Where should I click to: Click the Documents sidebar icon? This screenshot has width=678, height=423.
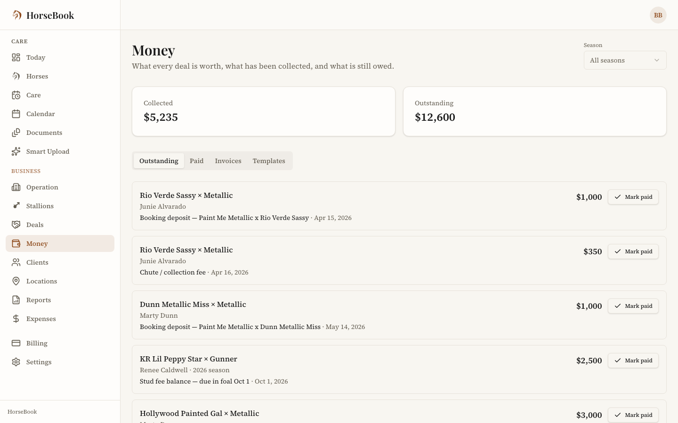pos(16,133)
